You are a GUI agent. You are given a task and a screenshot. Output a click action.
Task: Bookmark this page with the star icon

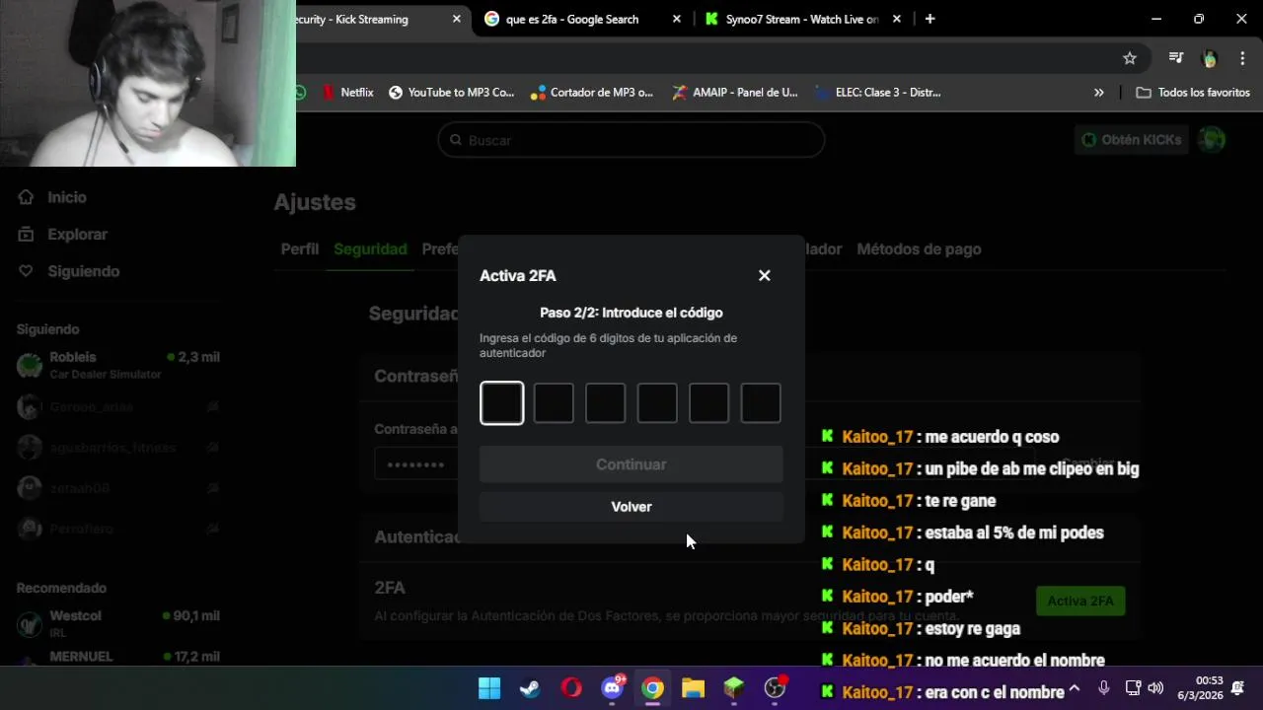click(x=1130, y=58)
